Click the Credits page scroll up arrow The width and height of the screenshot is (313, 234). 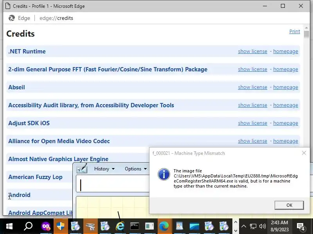306,28
